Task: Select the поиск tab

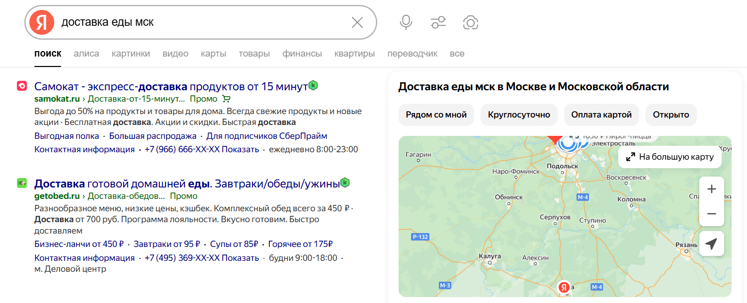Action: [48, 54]
